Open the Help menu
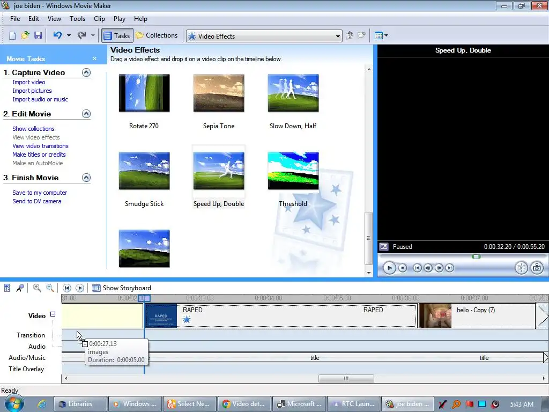 coord(141,19)
